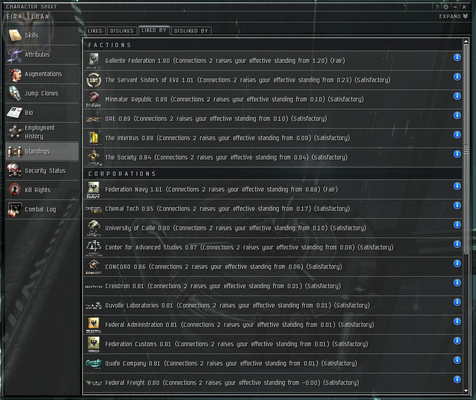The height and width of the screenshot is (400, 476).
Task: Show info for Duvolle Laboratories
Action: [457, 302]
